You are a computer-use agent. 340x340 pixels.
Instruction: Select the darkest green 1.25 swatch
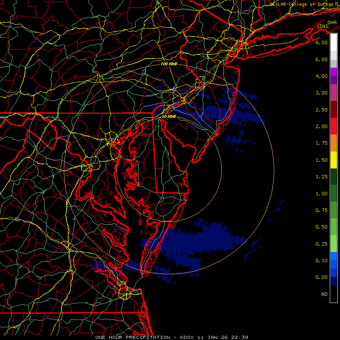point(334,176)
